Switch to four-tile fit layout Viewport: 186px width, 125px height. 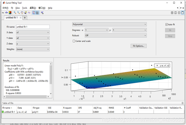pyautogui.click(x=172, y=13)
